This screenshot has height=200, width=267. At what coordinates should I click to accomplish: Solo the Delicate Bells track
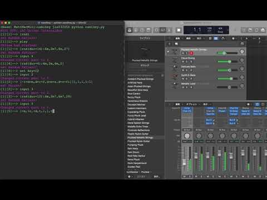(187, 70)
